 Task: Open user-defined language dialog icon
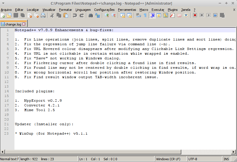(x=159, y=15)
